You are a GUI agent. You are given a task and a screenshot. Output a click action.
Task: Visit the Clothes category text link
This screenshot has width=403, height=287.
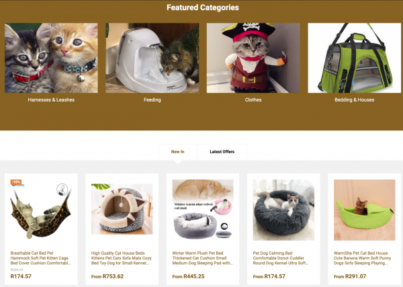click(253, 99)
